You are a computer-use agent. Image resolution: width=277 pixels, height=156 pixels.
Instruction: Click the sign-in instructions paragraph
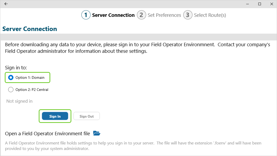click(137, 48)
